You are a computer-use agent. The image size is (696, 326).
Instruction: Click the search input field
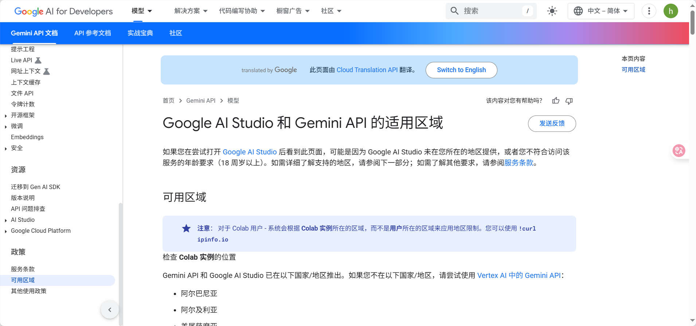491,11
